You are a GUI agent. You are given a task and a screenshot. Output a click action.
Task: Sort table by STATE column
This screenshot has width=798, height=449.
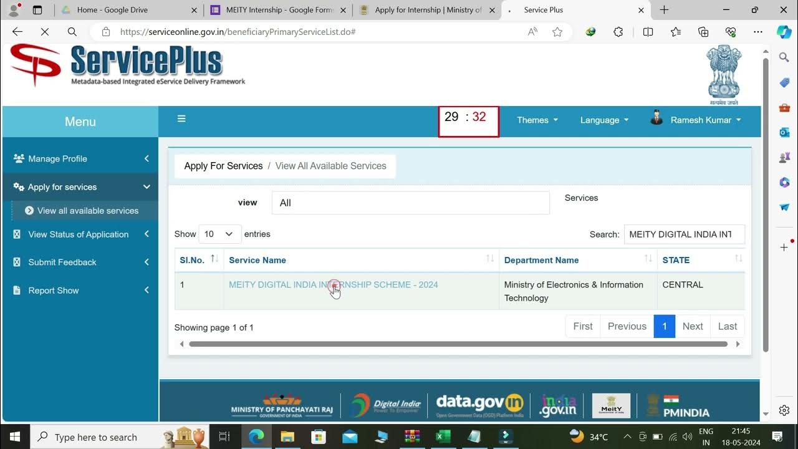pyautogui.click(x=701, y=259)
